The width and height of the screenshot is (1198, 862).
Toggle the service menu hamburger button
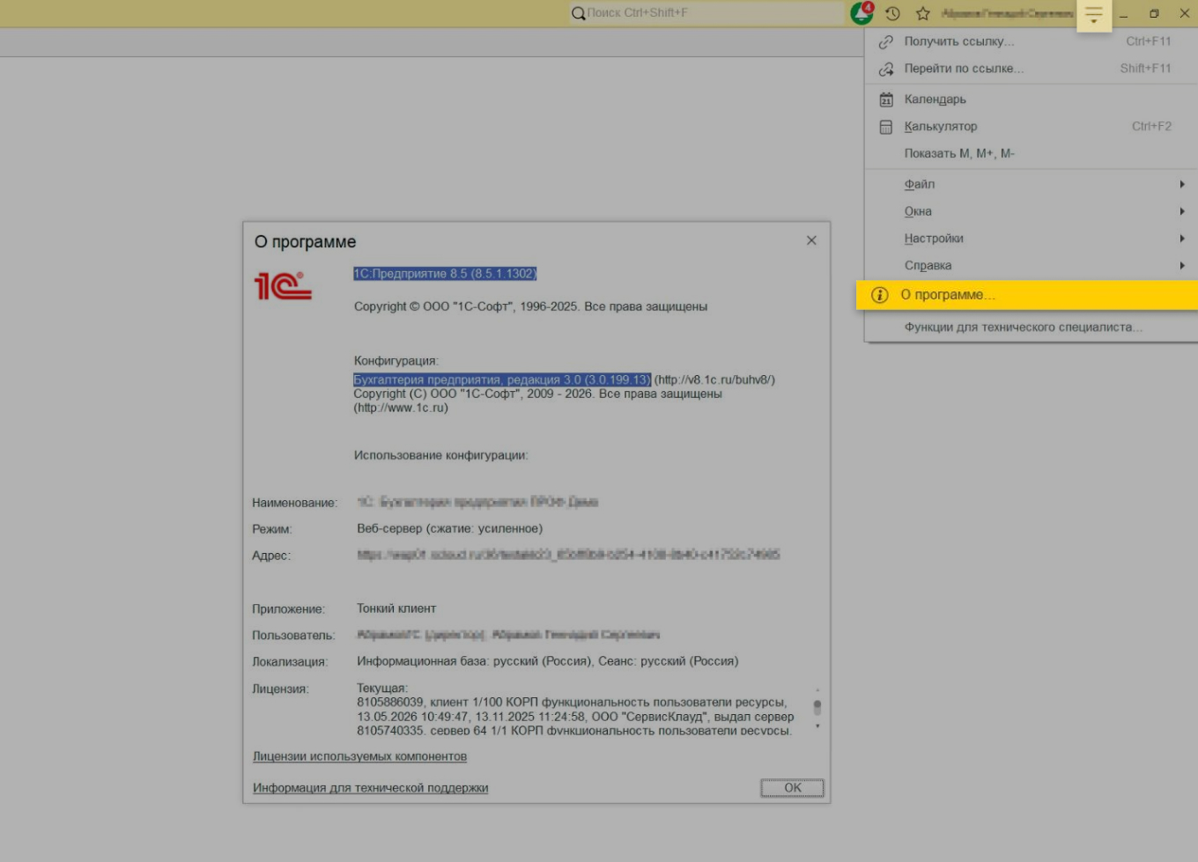[x=1094, y=14]
